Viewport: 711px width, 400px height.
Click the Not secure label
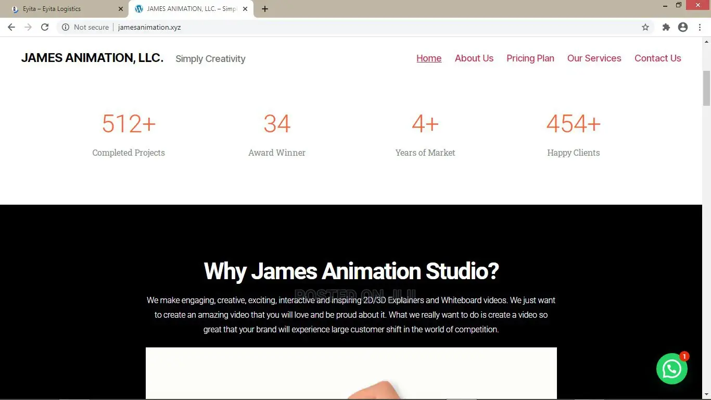(91, 27)
